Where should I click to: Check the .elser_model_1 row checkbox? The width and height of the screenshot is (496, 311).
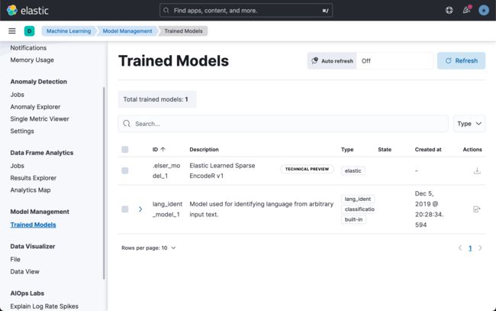click(x=125, y=170)
